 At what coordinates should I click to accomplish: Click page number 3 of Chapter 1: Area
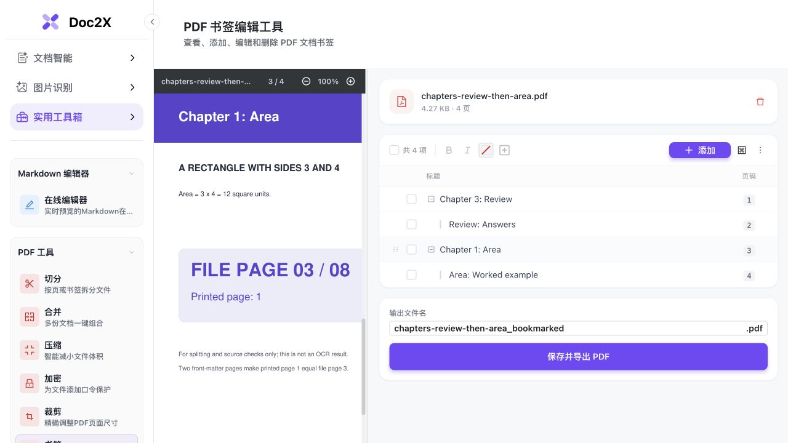(749, 250)
